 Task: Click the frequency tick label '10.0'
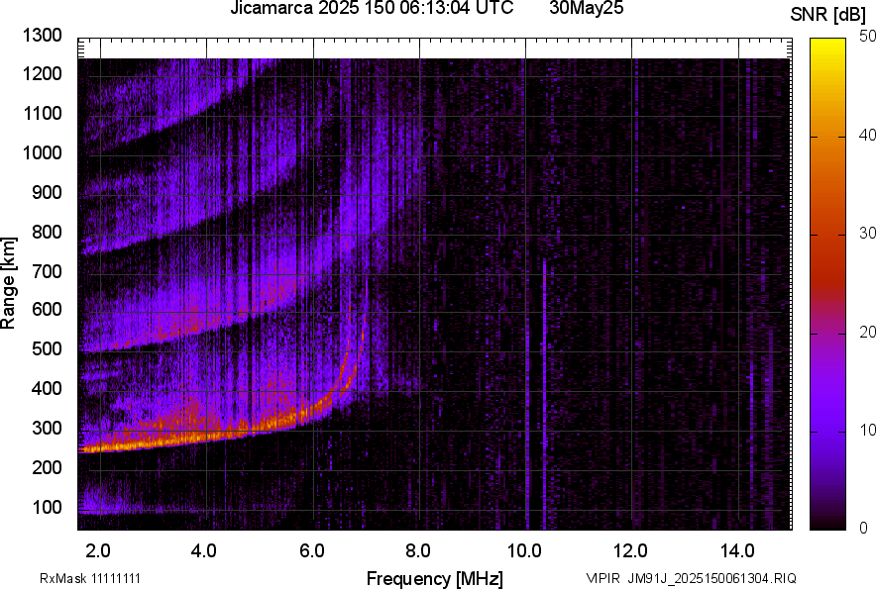pyautogui.click(x=524, y=551)
